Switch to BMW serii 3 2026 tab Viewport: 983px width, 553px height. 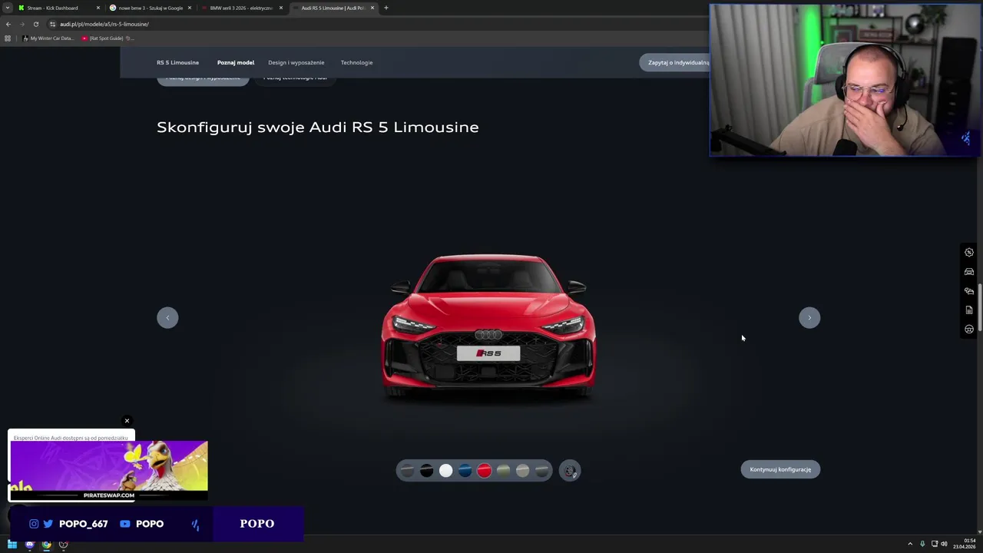coord(240,8)
